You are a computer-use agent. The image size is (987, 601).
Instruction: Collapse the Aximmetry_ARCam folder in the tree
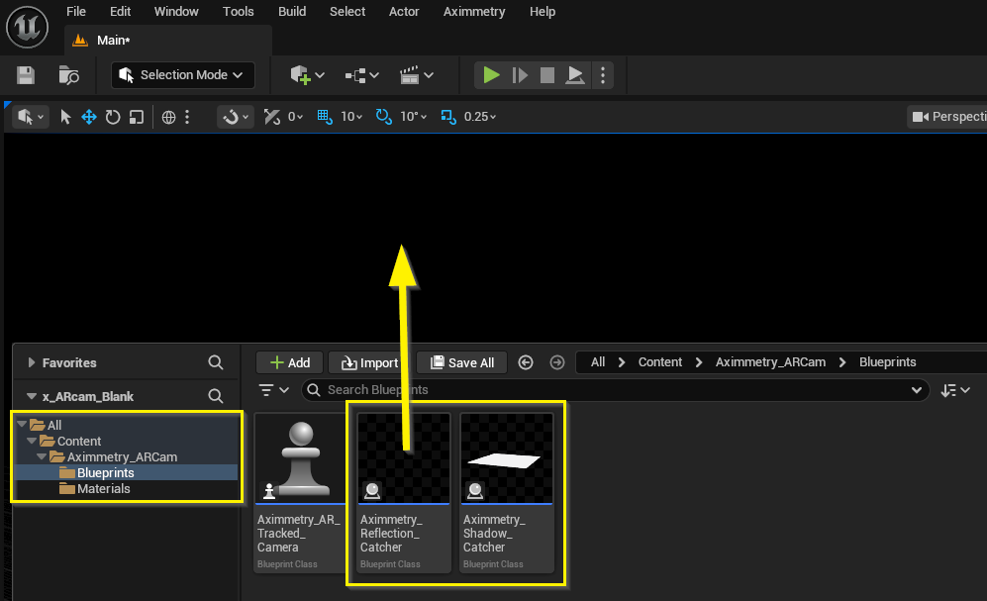(x=42, y=457)
